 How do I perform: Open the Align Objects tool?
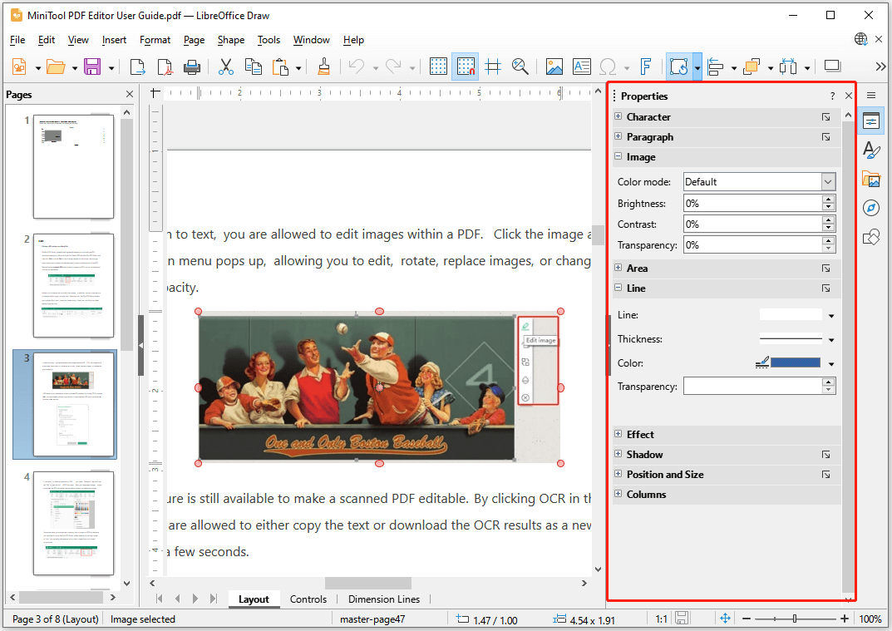tap(715, 67)
